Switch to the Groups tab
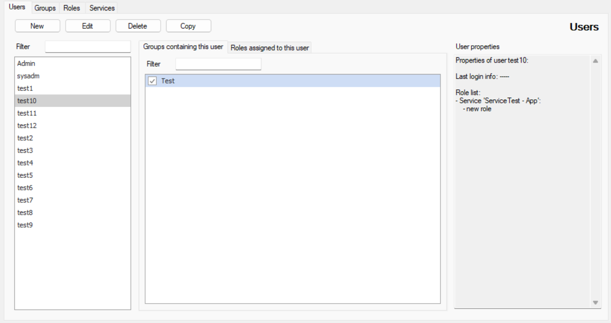This screenshot has height=323, width=611. [x=45, y=8]
